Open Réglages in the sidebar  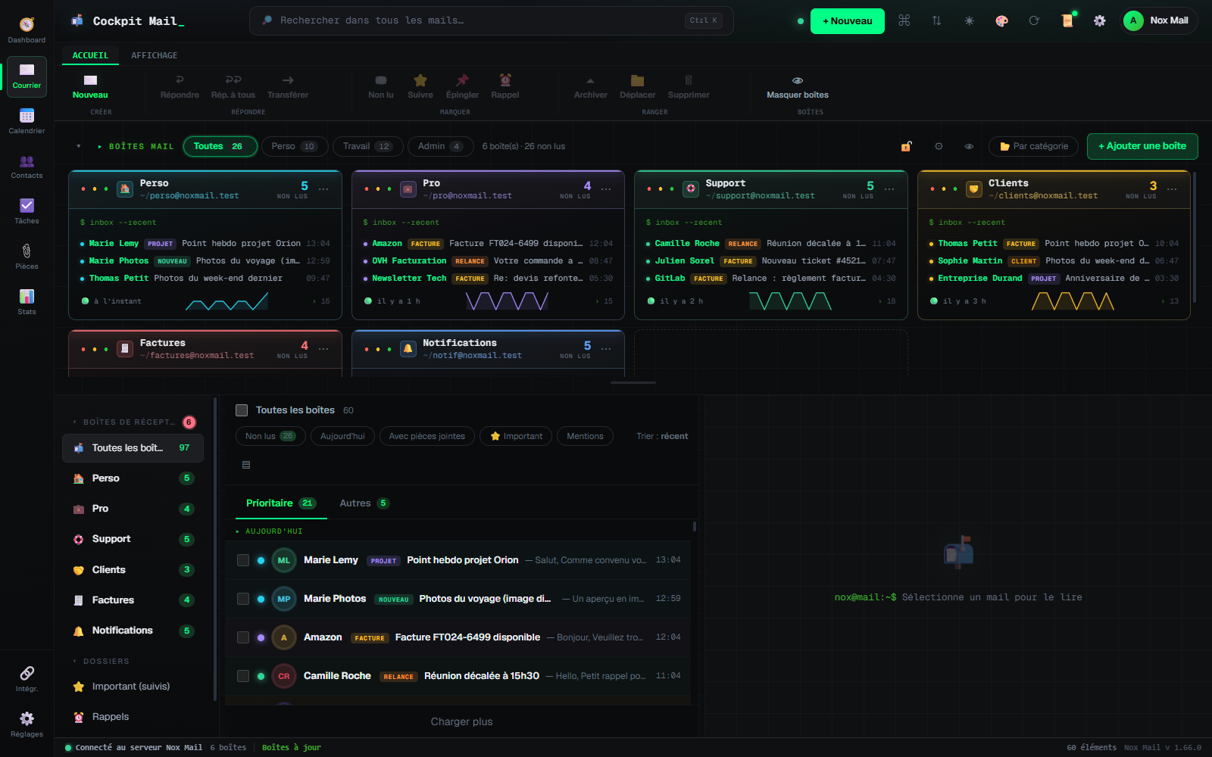27,724
